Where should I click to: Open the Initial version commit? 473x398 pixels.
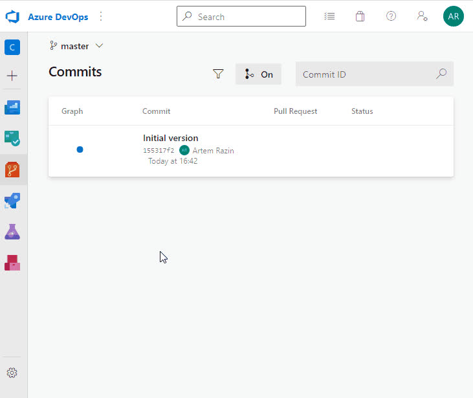click(x=170, y=138)
